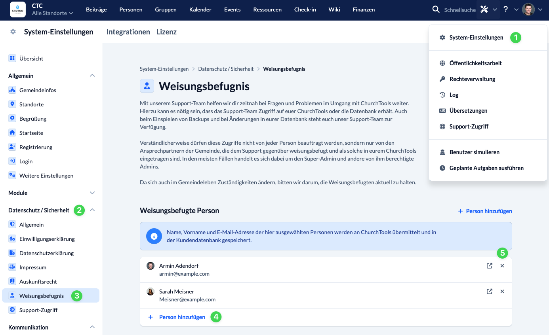Collapse the Datenschutz / Sicherheit section
This screenshot has width=549, height=335.
coord(92,210)
